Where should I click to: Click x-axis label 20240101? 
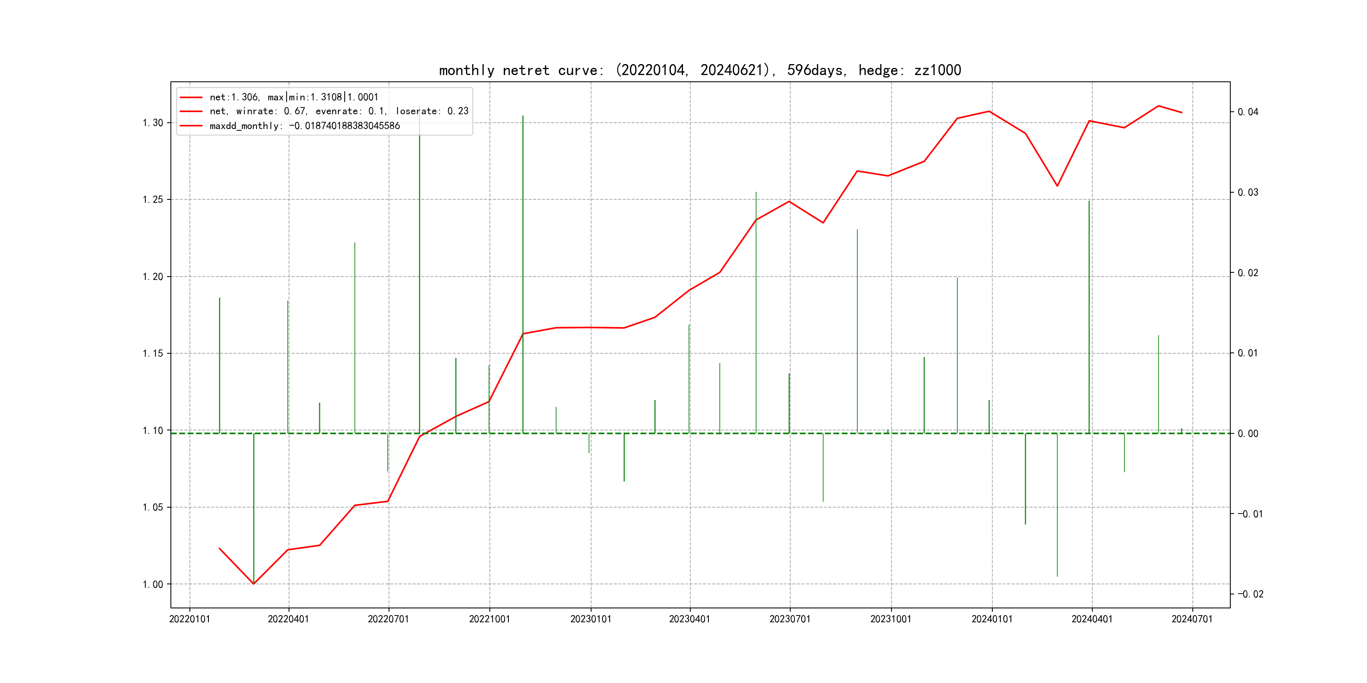point(992,619)
